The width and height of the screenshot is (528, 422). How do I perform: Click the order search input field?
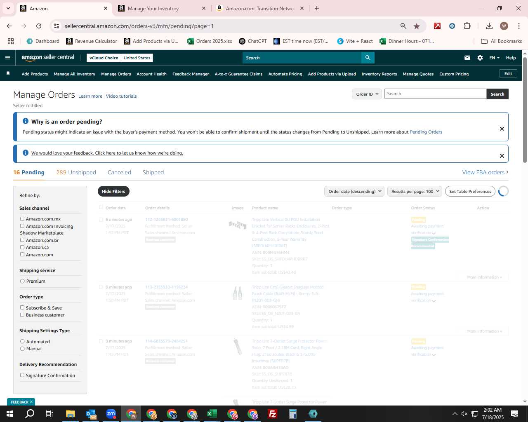pyautogui.click(x=436, y=94)
